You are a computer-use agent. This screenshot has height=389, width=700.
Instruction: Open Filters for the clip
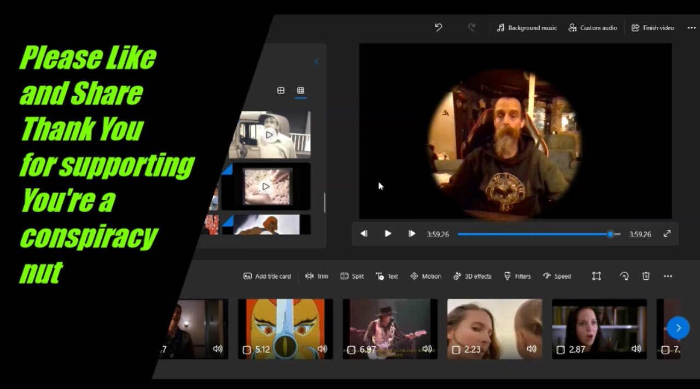tap(517, 276)
